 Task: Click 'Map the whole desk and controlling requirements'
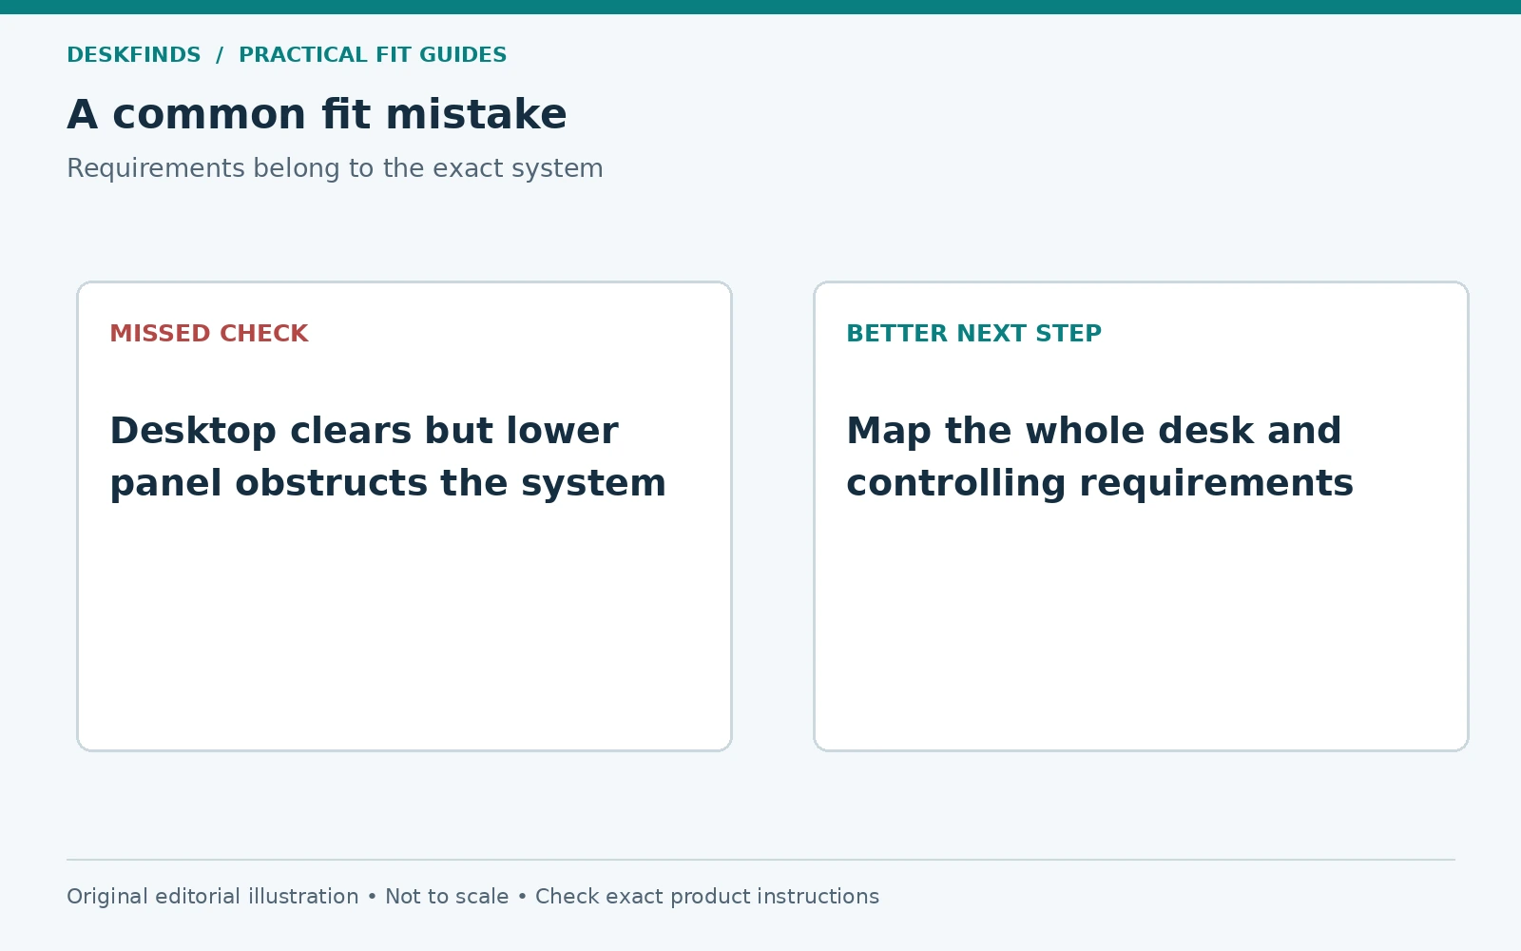pyautogui.click(x=1100, y=456)
